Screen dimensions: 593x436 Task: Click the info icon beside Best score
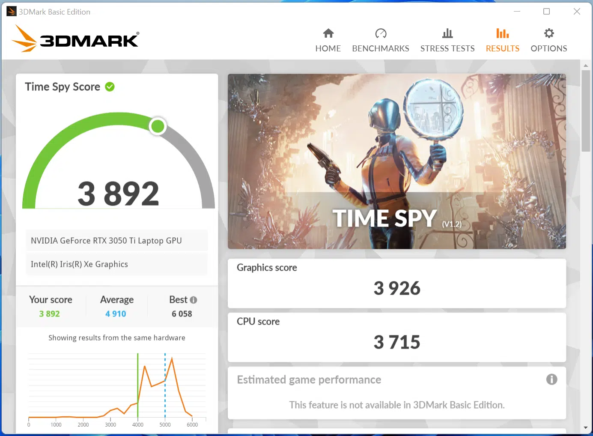click(x=194, y=300)
